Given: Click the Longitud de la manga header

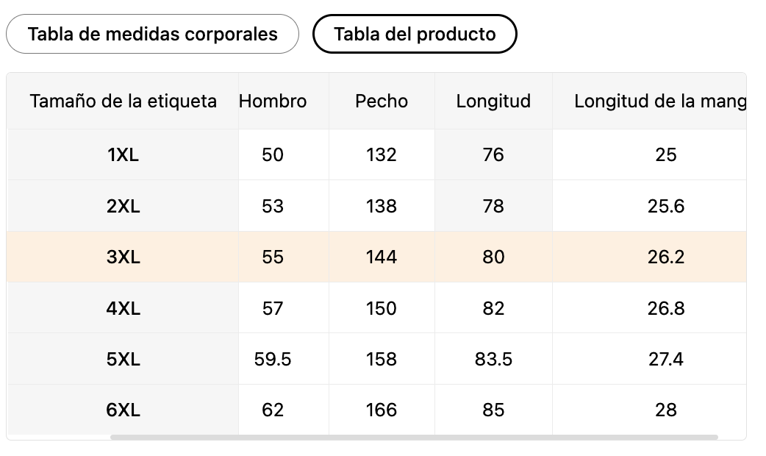Looking at the screenshot, I should (660, 101).
